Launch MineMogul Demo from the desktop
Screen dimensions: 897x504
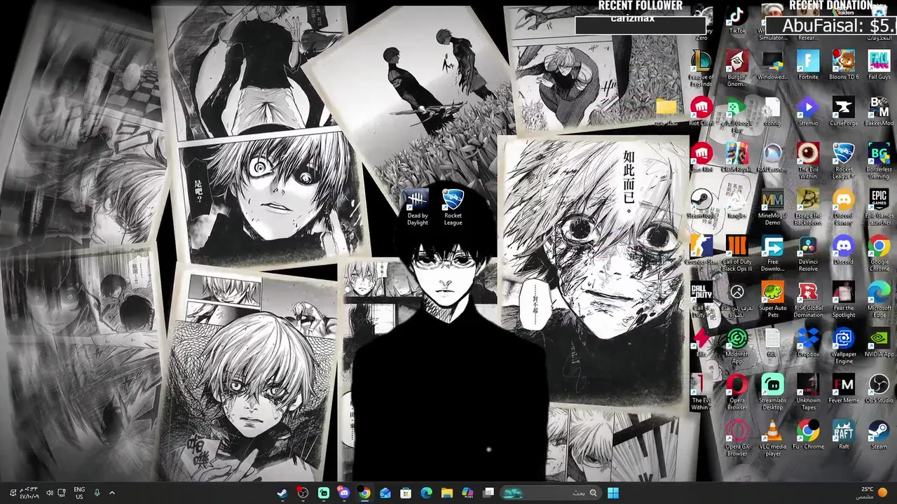[772, 206]
